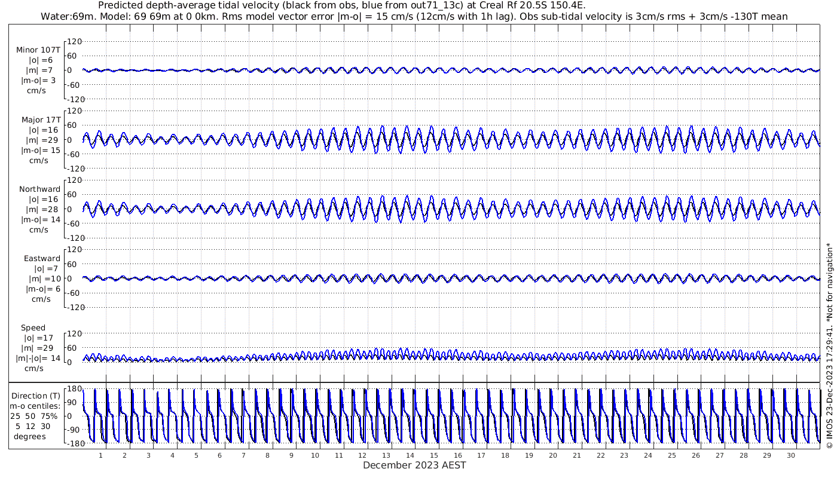Click the 'Northward' panel label

(x=39, y=189)
